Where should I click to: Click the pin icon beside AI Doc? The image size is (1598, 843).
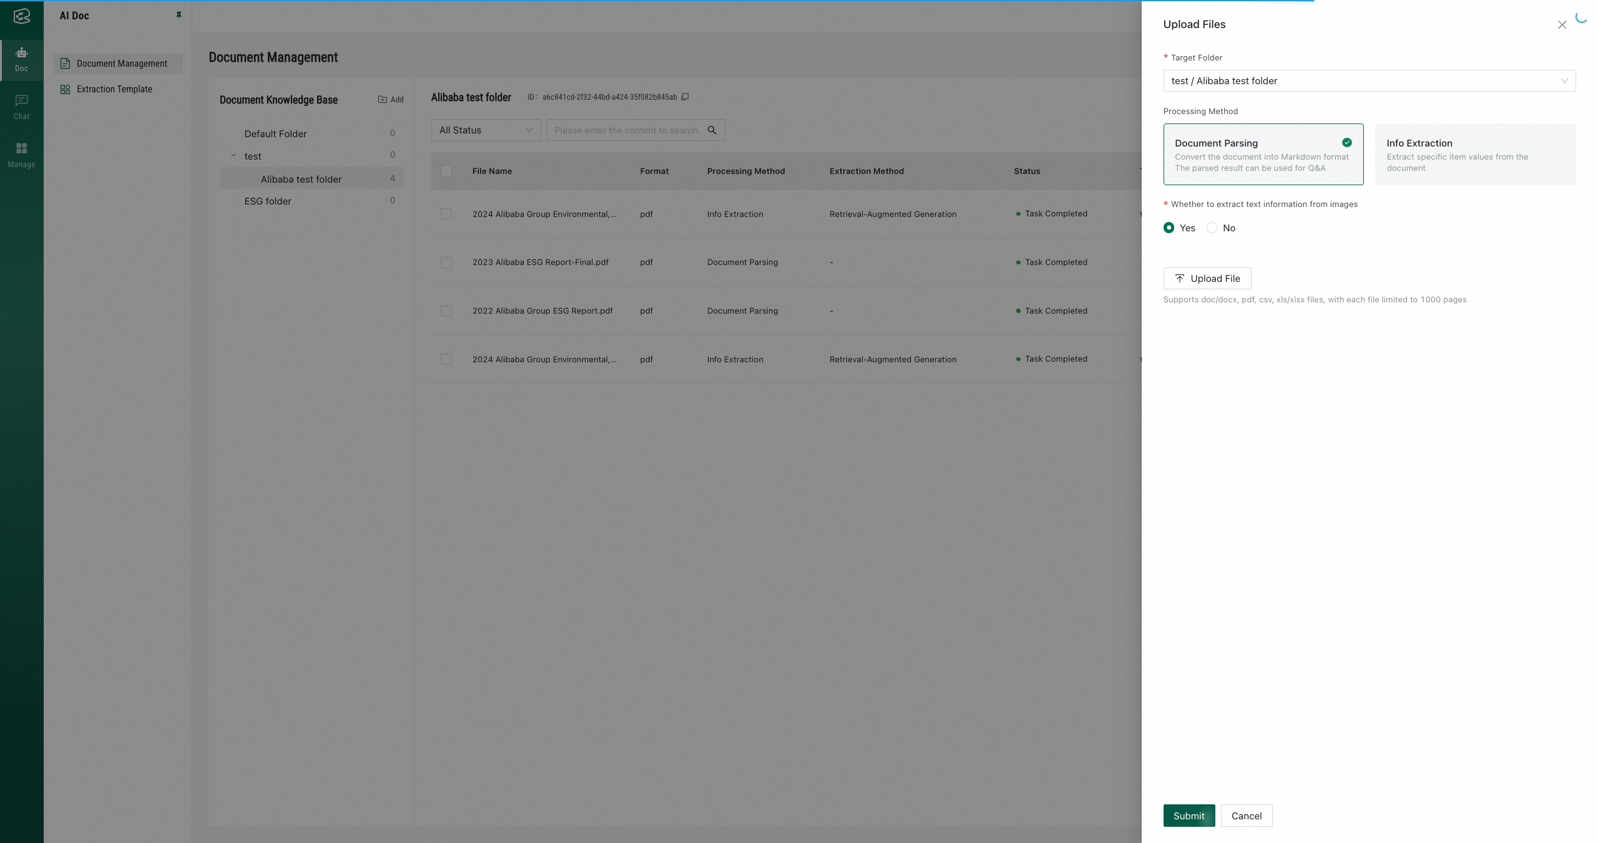pos(179,15)
